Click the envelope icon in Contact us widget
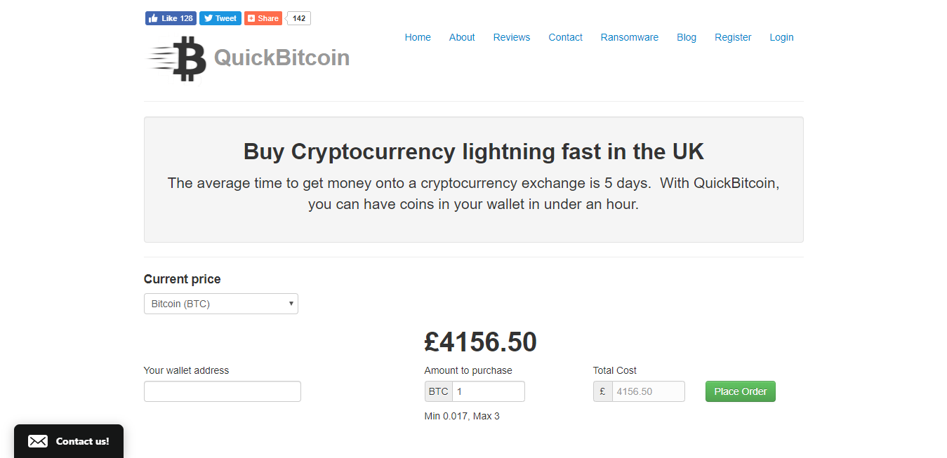This screenshot has width=947, height=458. point(37,440)
